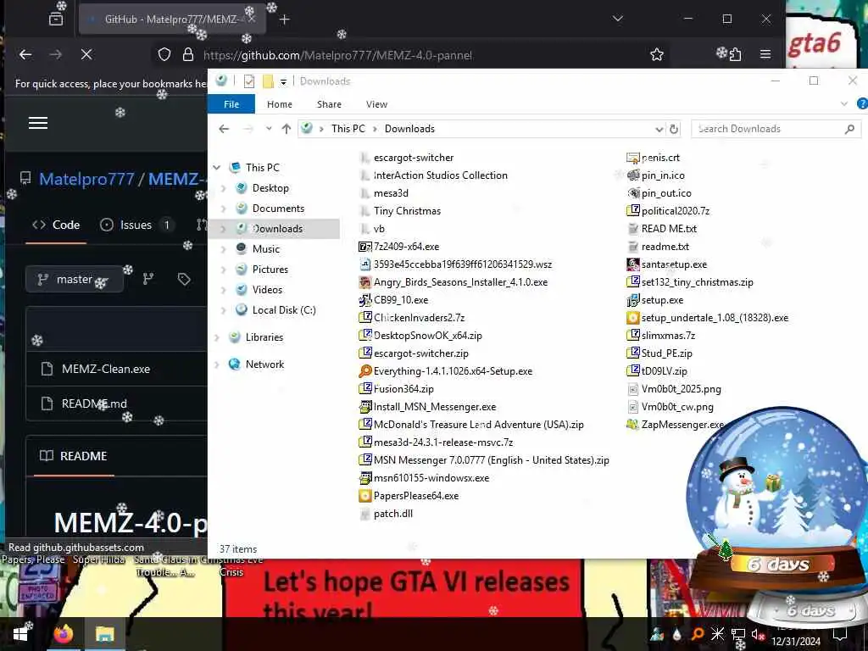This screenshot has height=651, width=868.
Task: Select Network in the navigation pane
Action: [264, 364]
